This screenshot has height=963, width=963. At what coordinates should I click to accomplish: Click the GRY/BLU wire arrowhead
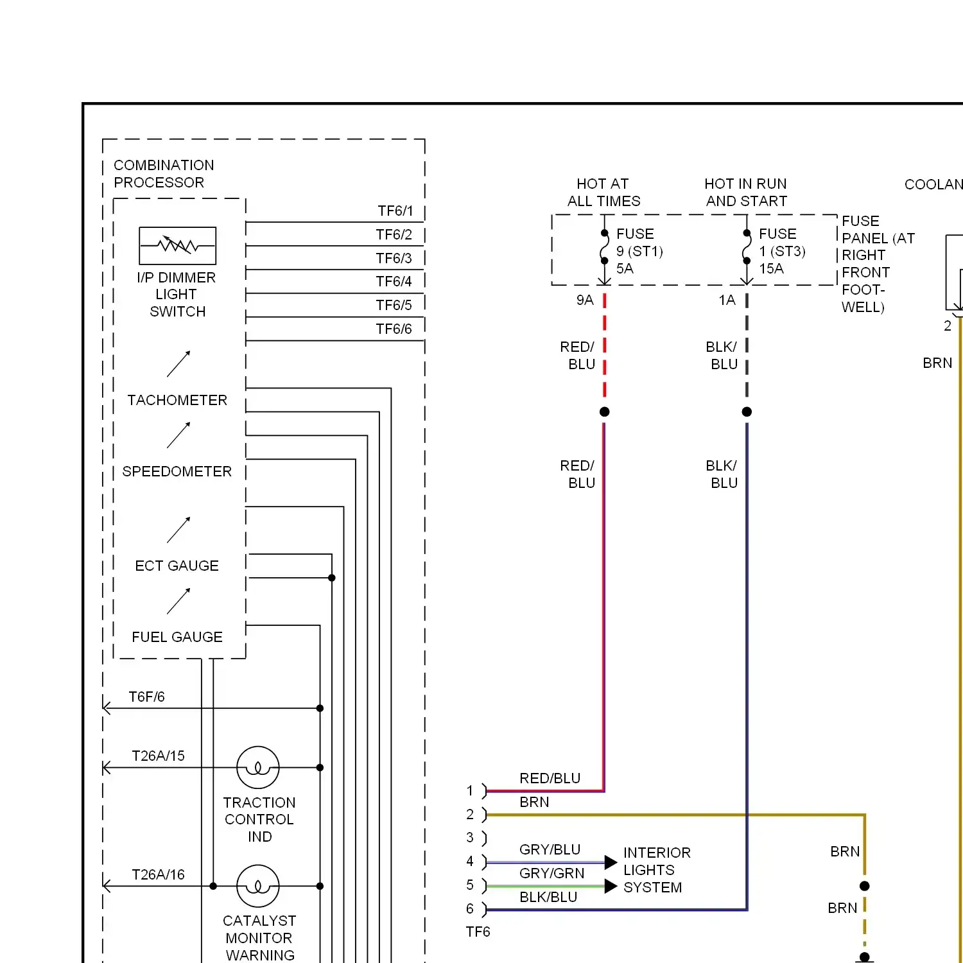tap(611, 862)
